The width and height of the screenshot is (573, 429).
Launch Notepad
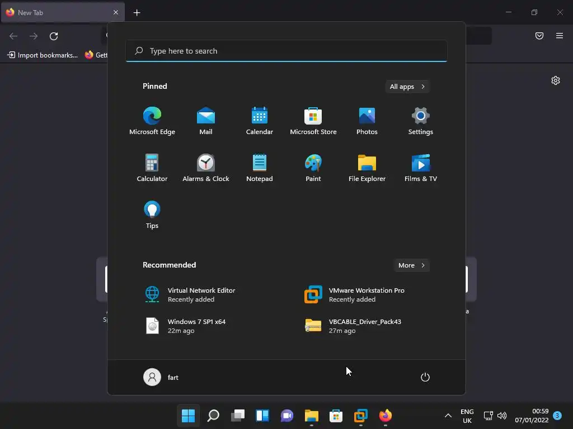tap(260, 168)
